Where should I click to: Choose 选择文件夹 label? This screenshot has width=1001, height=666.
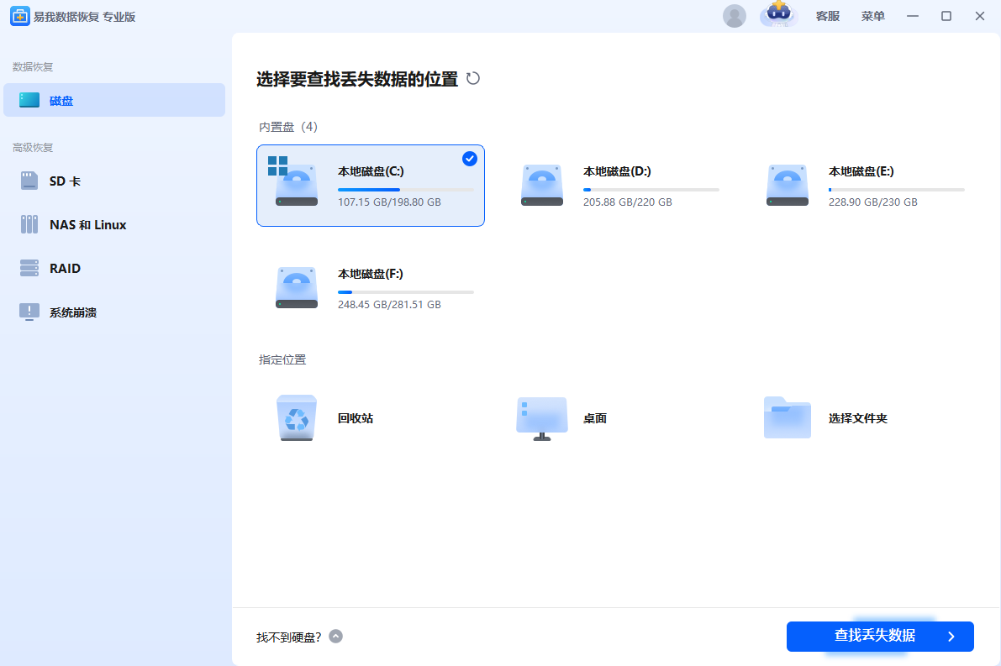tap(857, 418)
